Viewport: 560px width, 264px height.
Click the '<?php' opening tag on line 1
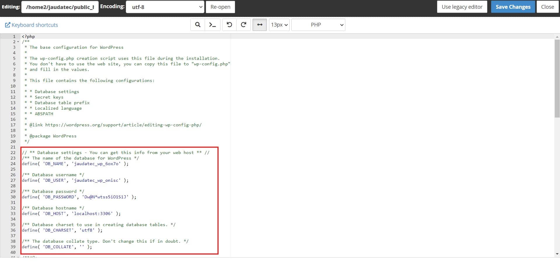pos(28,36)
